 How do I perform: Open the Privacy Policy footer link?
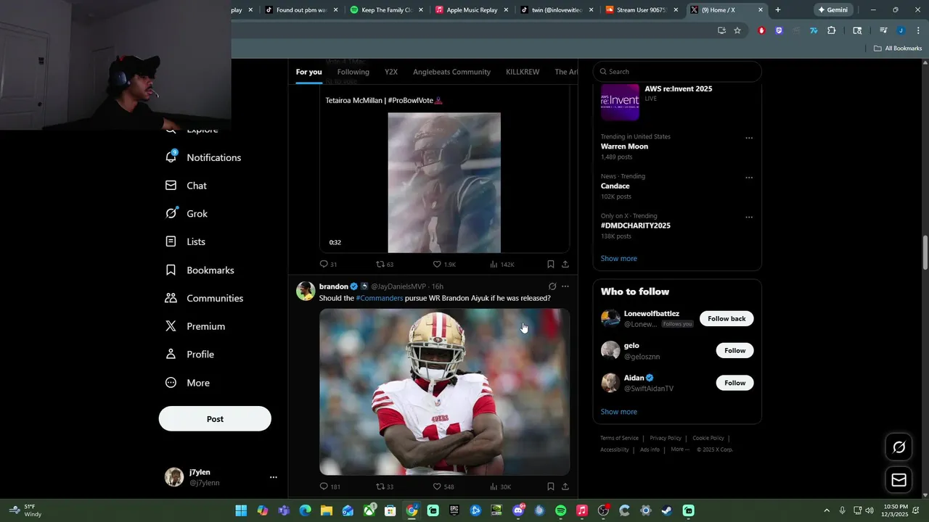click(x=666, y=438)
